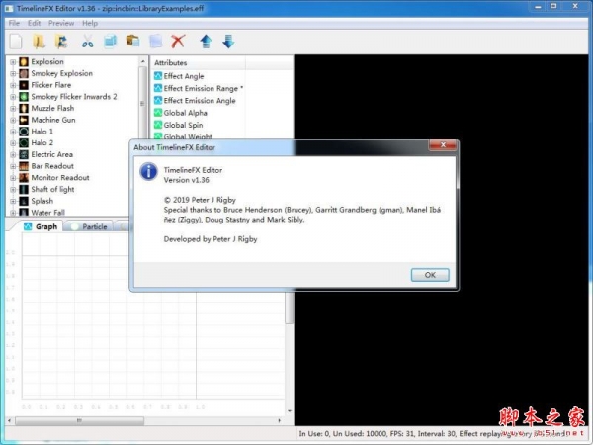
Task: Click the Global Spin green graph icon
Action: pyautogui.click(x=158, y=125)
